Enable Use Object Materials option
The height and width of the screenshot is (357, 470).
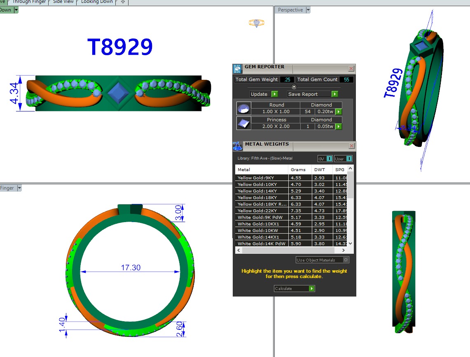tap(346, 260)
